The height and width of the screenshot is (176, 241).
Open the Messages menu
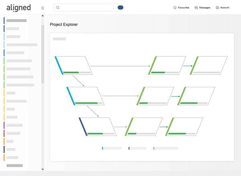point(205,8)
